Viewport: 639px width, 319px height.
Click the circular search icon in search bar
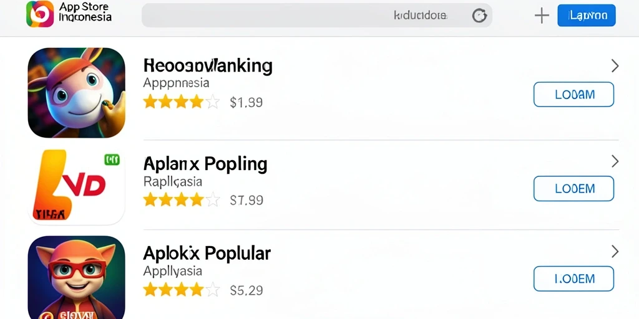(x=479, y=16)
